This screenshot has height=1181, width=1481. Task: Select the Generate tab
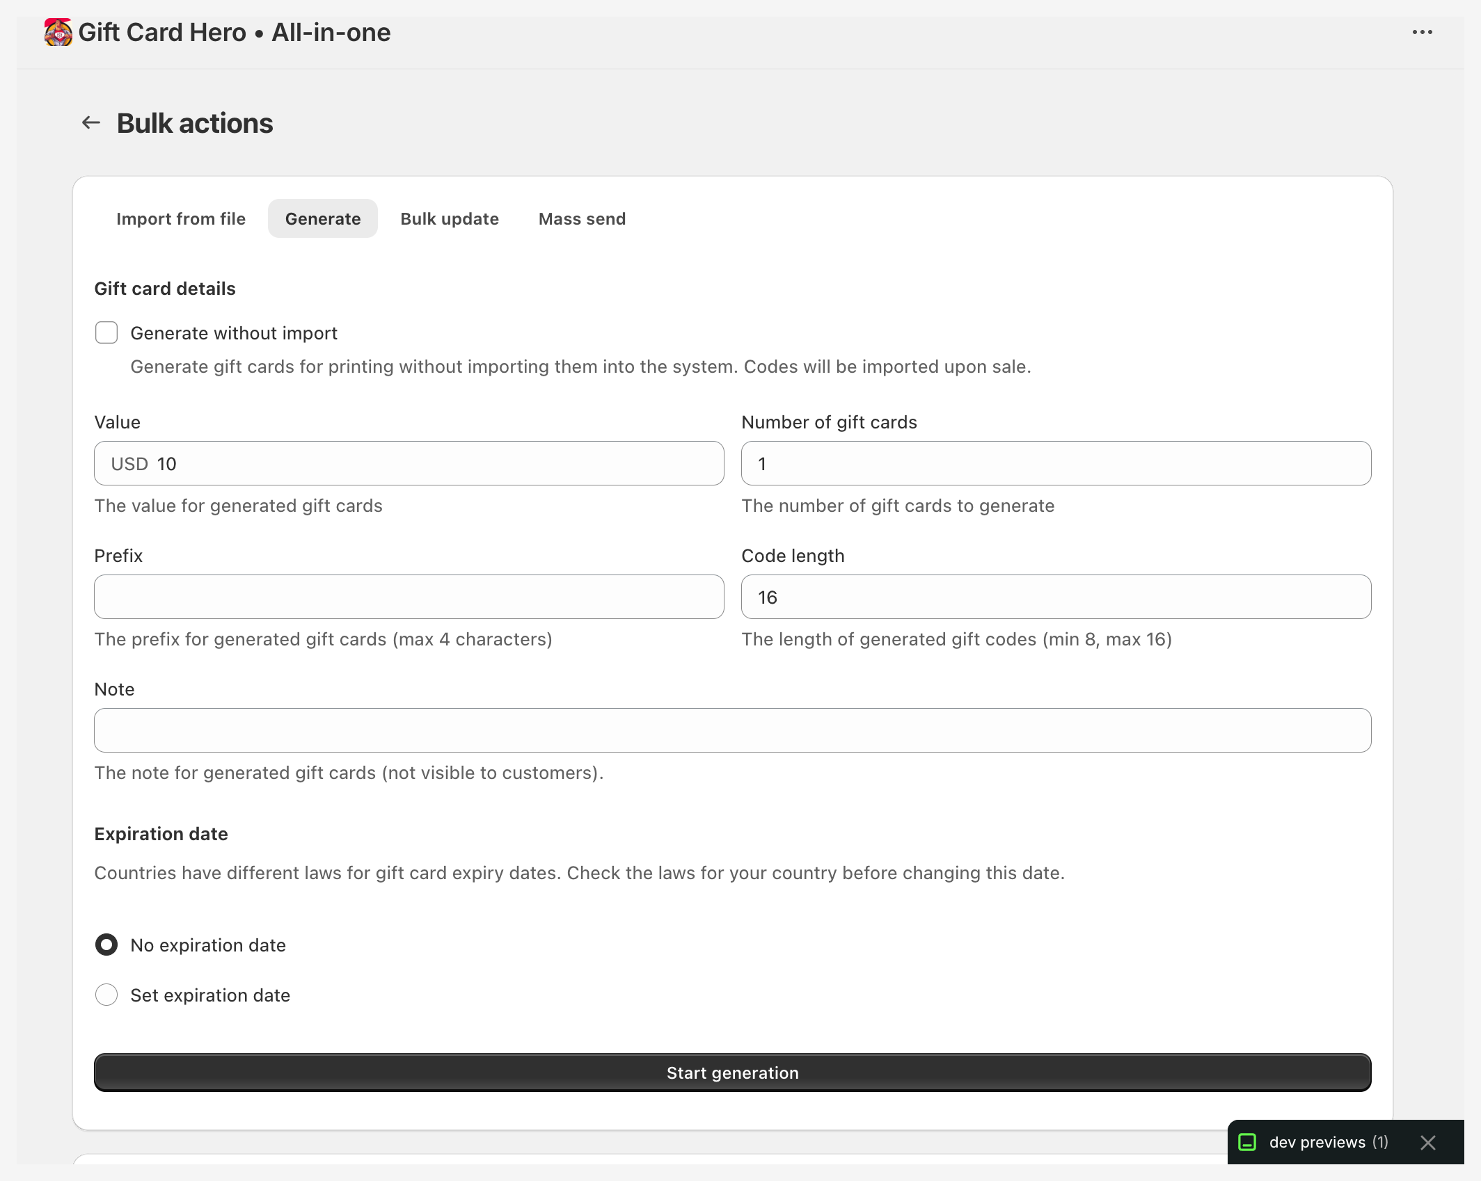click(323, 219)
